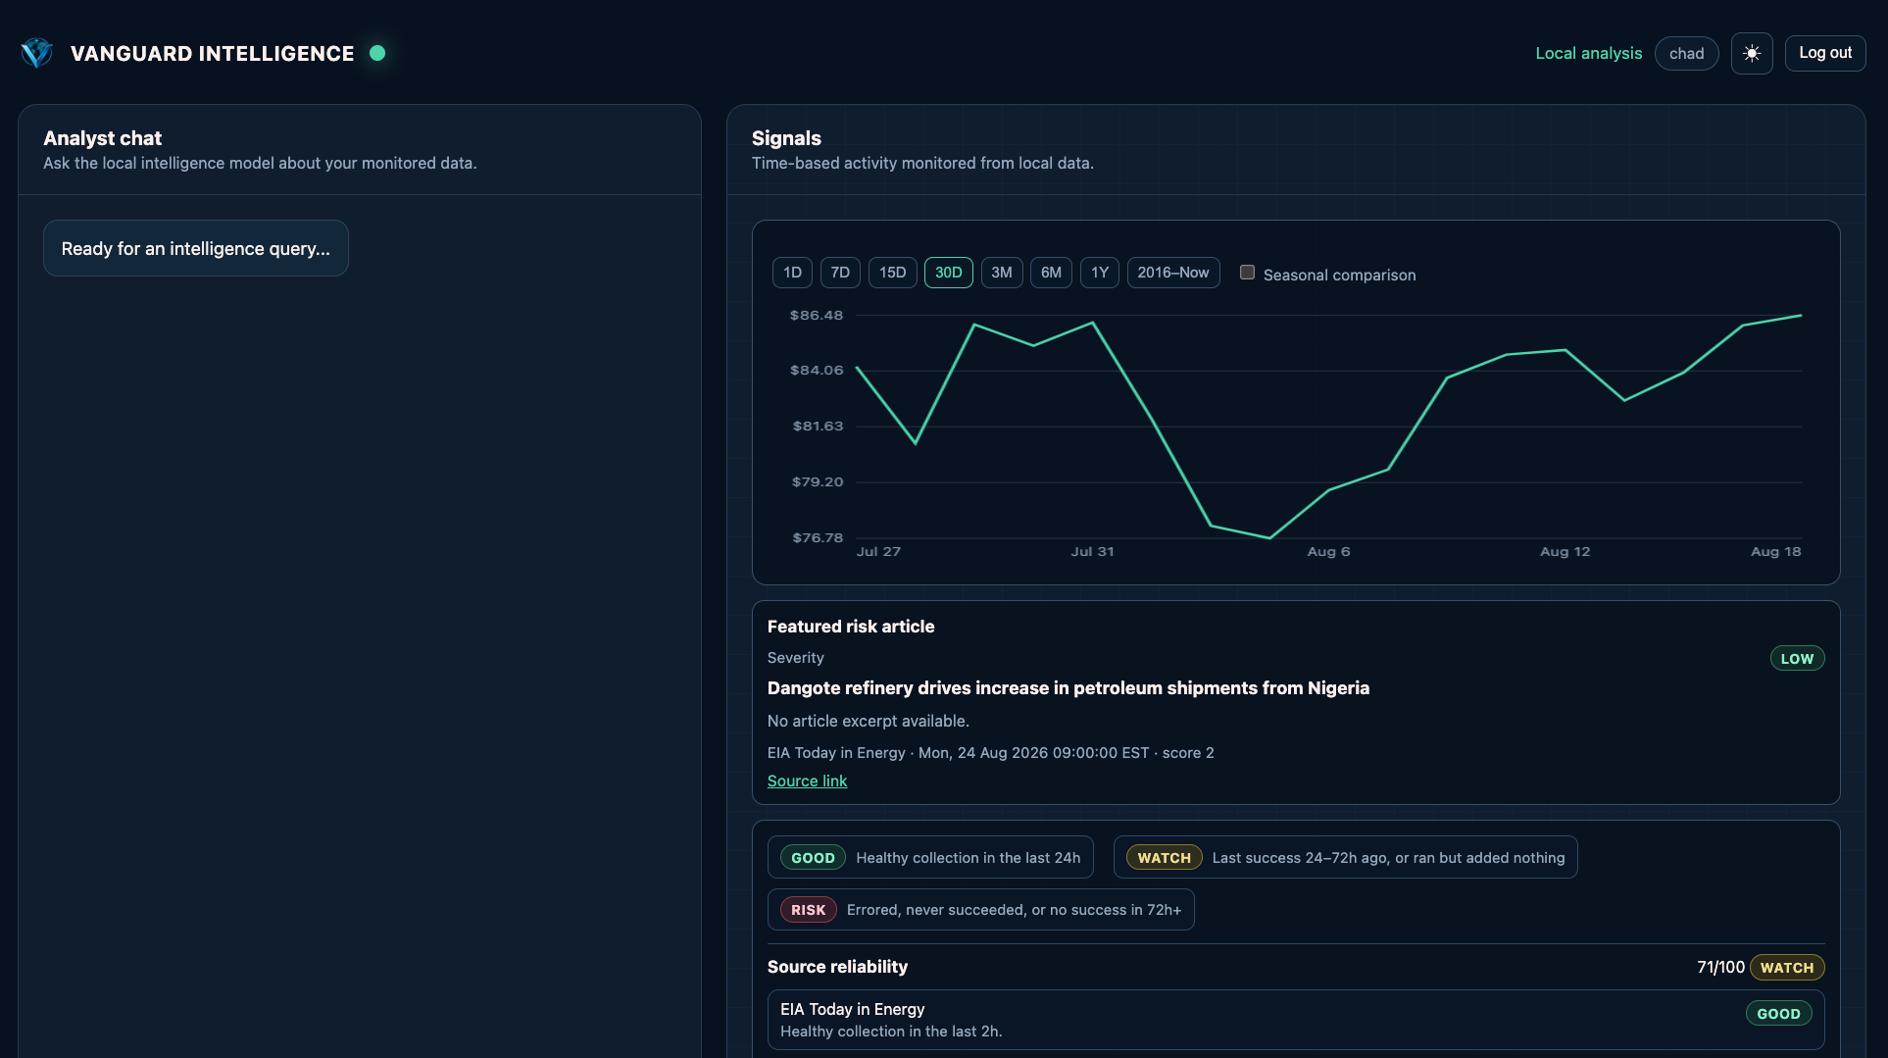Select the 7D time range

tap(840, 273)
